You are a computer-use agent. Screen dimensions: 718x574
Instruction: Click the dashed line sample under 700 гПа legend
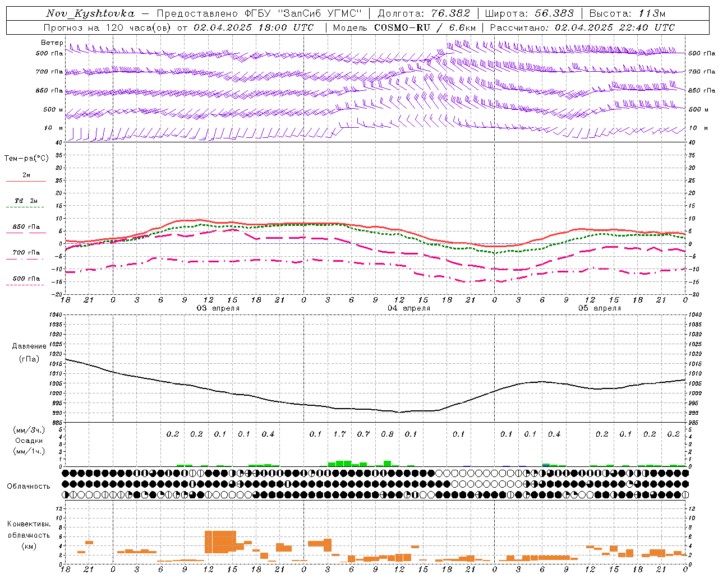point(25,260)
